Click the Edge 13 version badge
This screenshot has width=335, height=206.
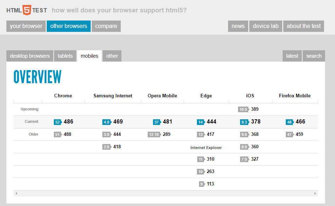201,135
